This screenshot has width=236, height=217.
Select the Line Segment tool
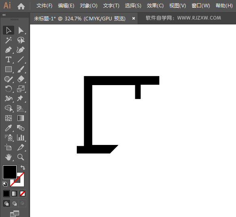click(x=21, y=59)
